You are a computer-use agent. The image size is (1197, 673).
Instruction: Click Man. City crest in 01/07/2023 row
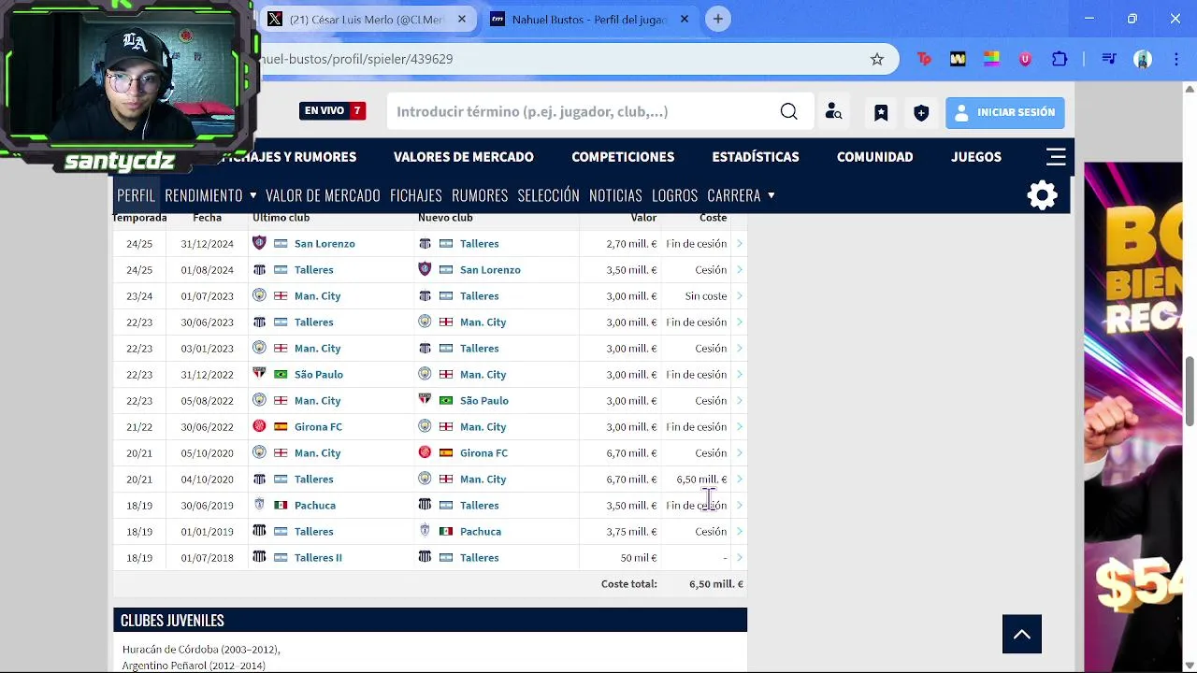[x=259, y=295]
